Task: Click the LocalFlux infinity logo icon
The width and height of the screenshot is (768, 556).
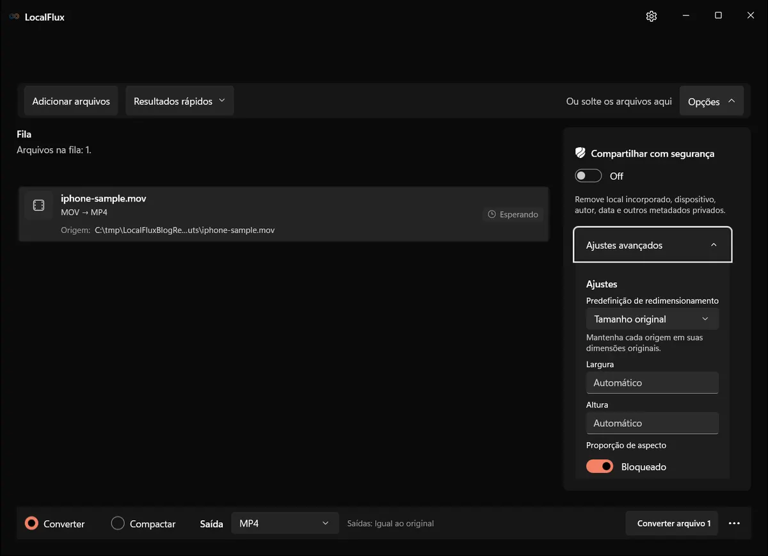Action: [14, 17]
